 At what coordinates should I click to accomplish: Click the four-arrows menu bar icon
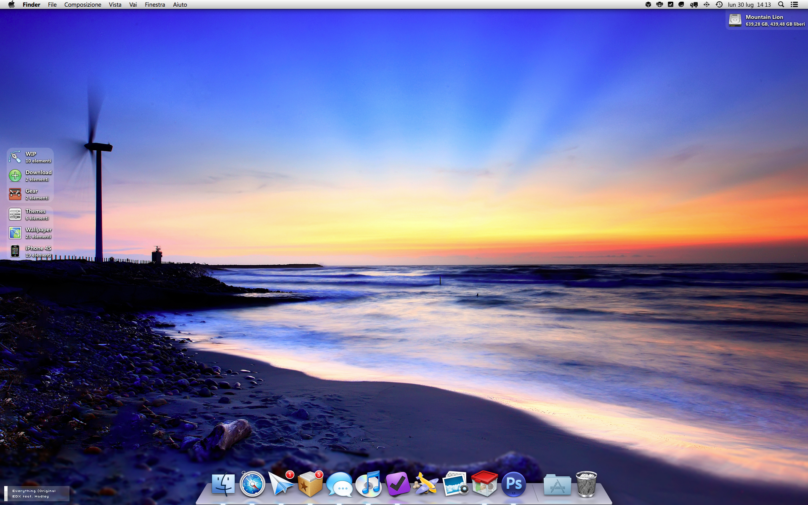pos(707,5)
